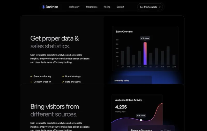Click the Darkrise star logo icon

[43, 7]
